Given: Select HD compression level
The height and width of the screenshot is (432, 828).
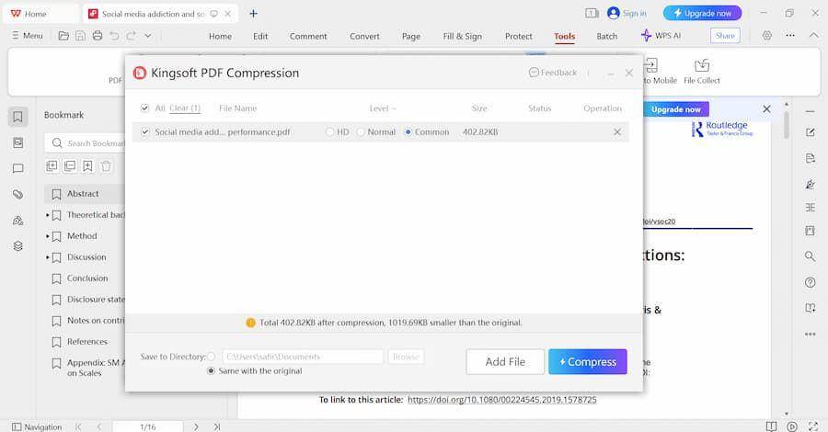Looking at the screenshot, I should (330, 131).
